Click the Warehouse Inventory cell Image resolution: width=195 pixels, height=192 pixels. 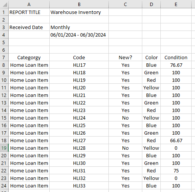[x=79, y=12]
